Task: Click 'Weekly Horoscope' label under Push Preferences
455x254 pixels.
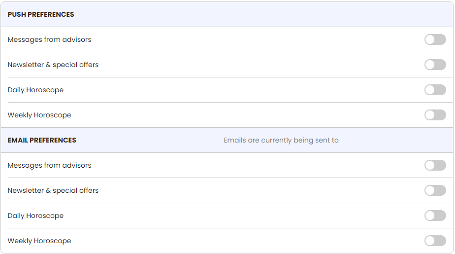Action: pos(39,115)
